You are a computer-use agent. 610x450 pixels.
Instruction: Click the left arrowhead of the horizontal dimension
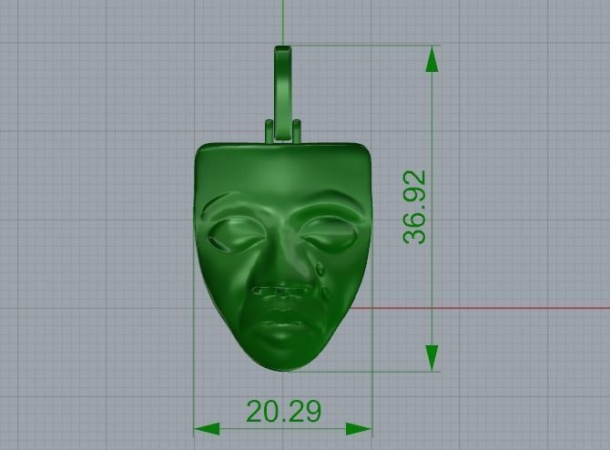coord(207,429)
